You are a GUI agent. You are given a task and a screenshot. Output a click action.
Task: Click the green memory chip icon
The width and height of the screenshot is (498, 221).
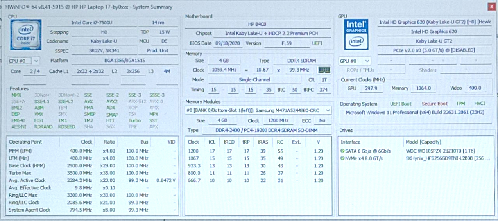tap(324, 70)
